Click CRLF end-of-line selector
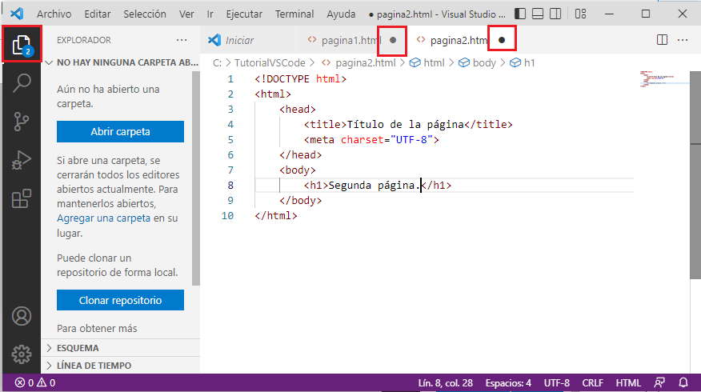The width and height of the screenshot is (701, 392). [x=592, y=383]
